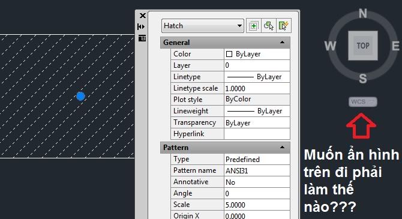The width and height of the screenshot is (402, 219).
Task: Click the Select Objects icon
Action: coord(269,26)
